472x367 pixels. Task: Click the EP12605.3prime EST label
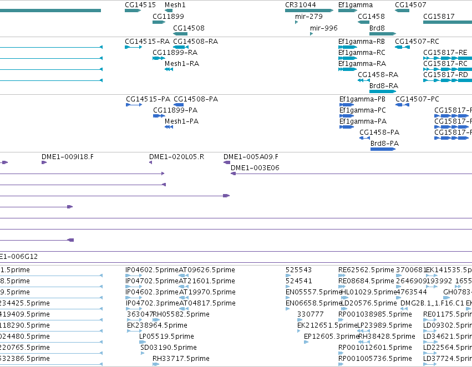pos(332,337)
